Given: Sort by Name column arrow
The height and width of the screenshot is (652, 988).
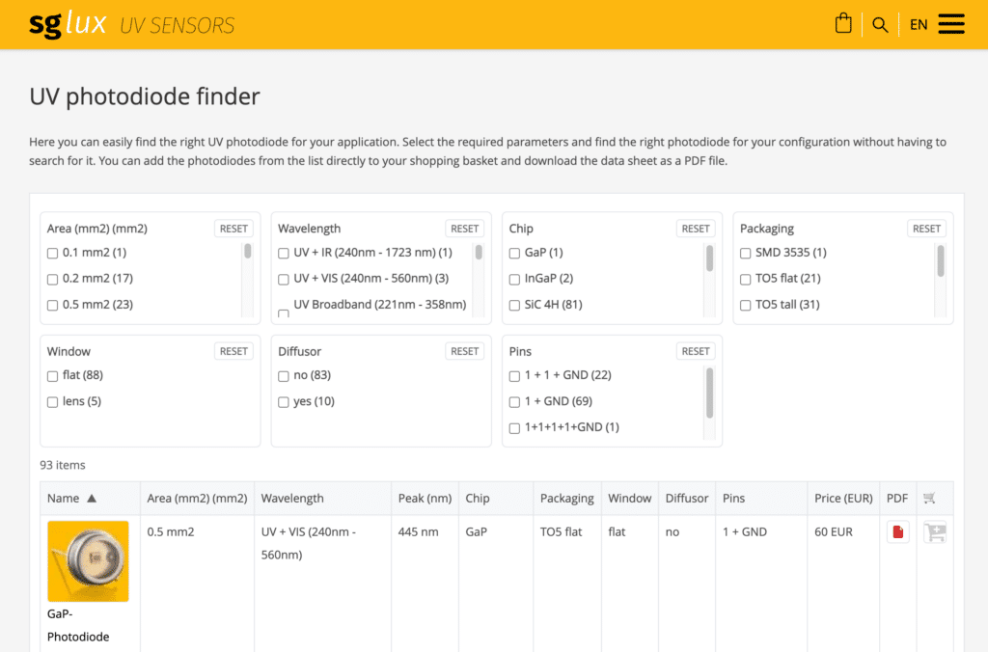Looking at the screenshot, I should point(92,499).
